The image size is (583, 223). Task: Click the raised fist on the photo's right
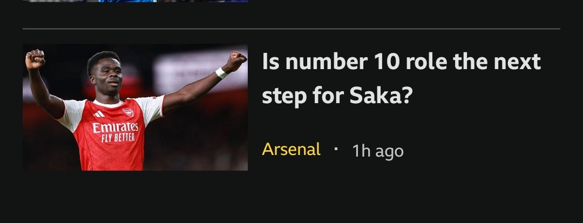(x=236, y=59)
